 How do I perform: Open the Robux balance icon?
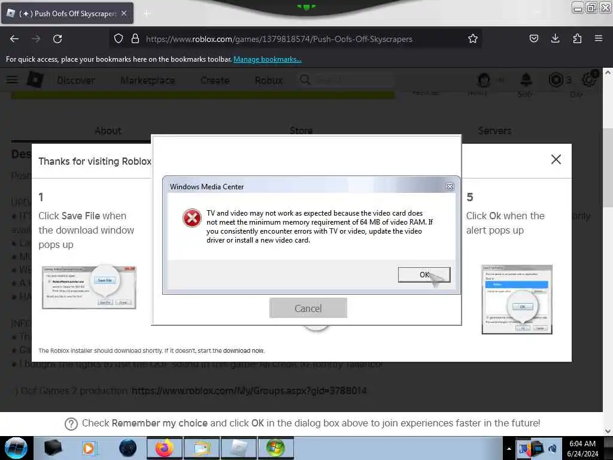click(556, 80)
